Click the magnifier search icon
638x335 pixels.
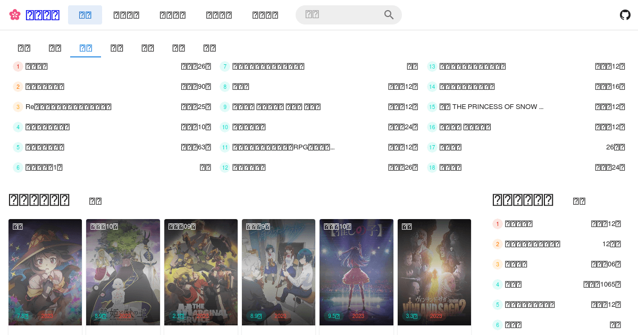[389, 15]
